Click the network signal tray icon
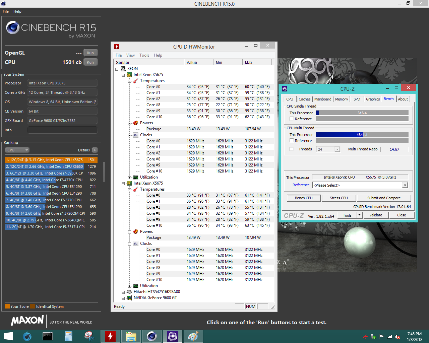Viewport: 429px width, 343px height. click(x=389, y=337)
